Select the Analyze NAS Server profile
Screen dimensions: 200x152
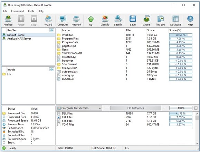[x=28, y=39]
